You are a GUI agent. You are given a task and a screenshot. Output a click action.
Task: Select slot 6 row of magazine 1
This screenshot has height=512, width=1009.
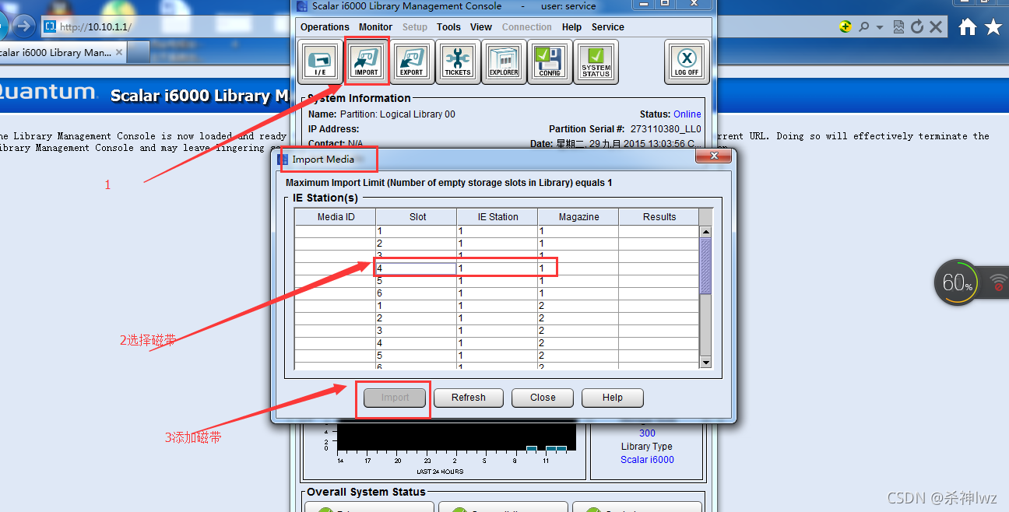[x=497, y=293]
